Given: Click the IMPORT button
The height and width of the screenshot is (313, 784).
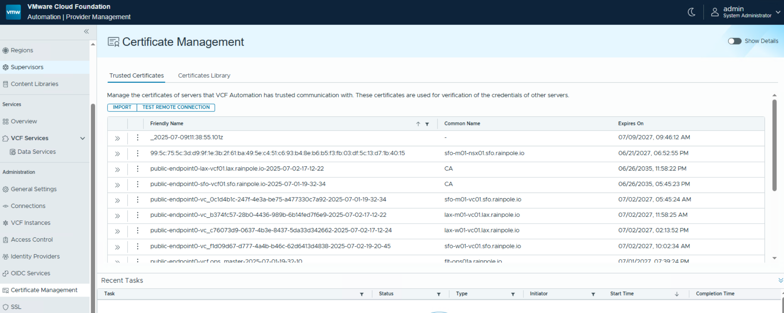Looking at the screenshot, I should click(122, 107).
